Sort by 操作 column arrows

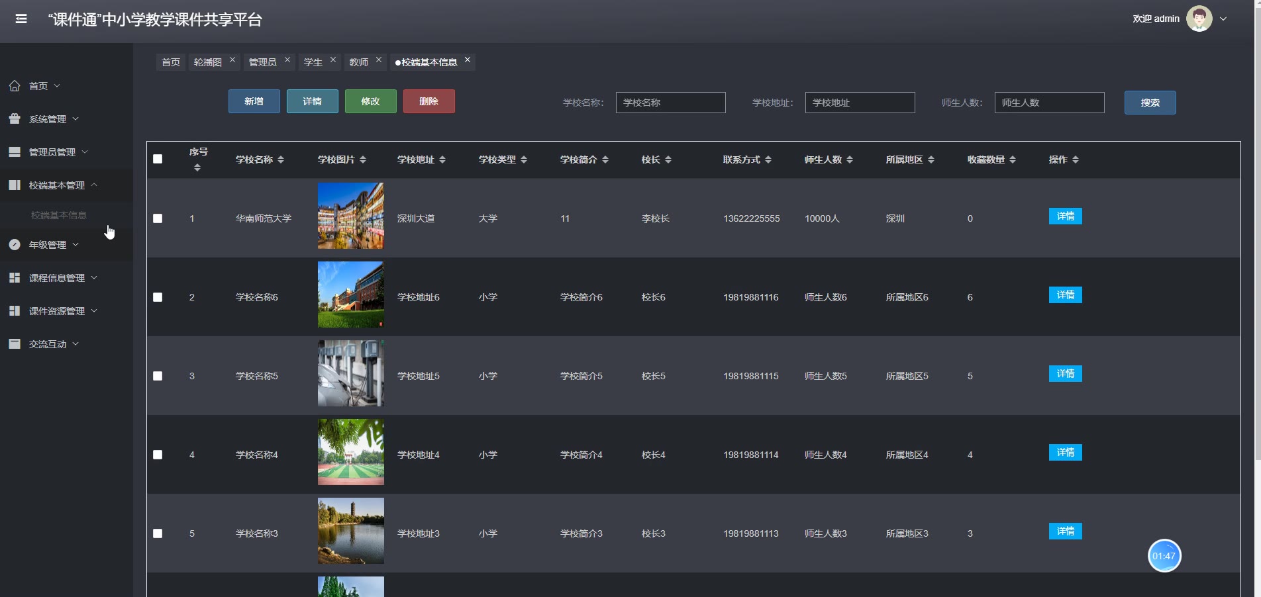coord(1076,160)
